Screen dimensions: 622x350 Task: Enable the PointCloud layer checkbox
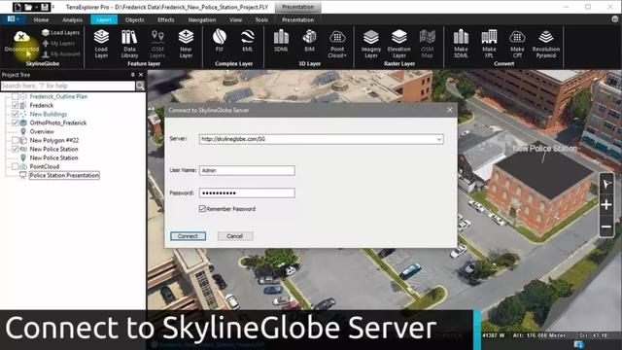[x=16, y=166]
